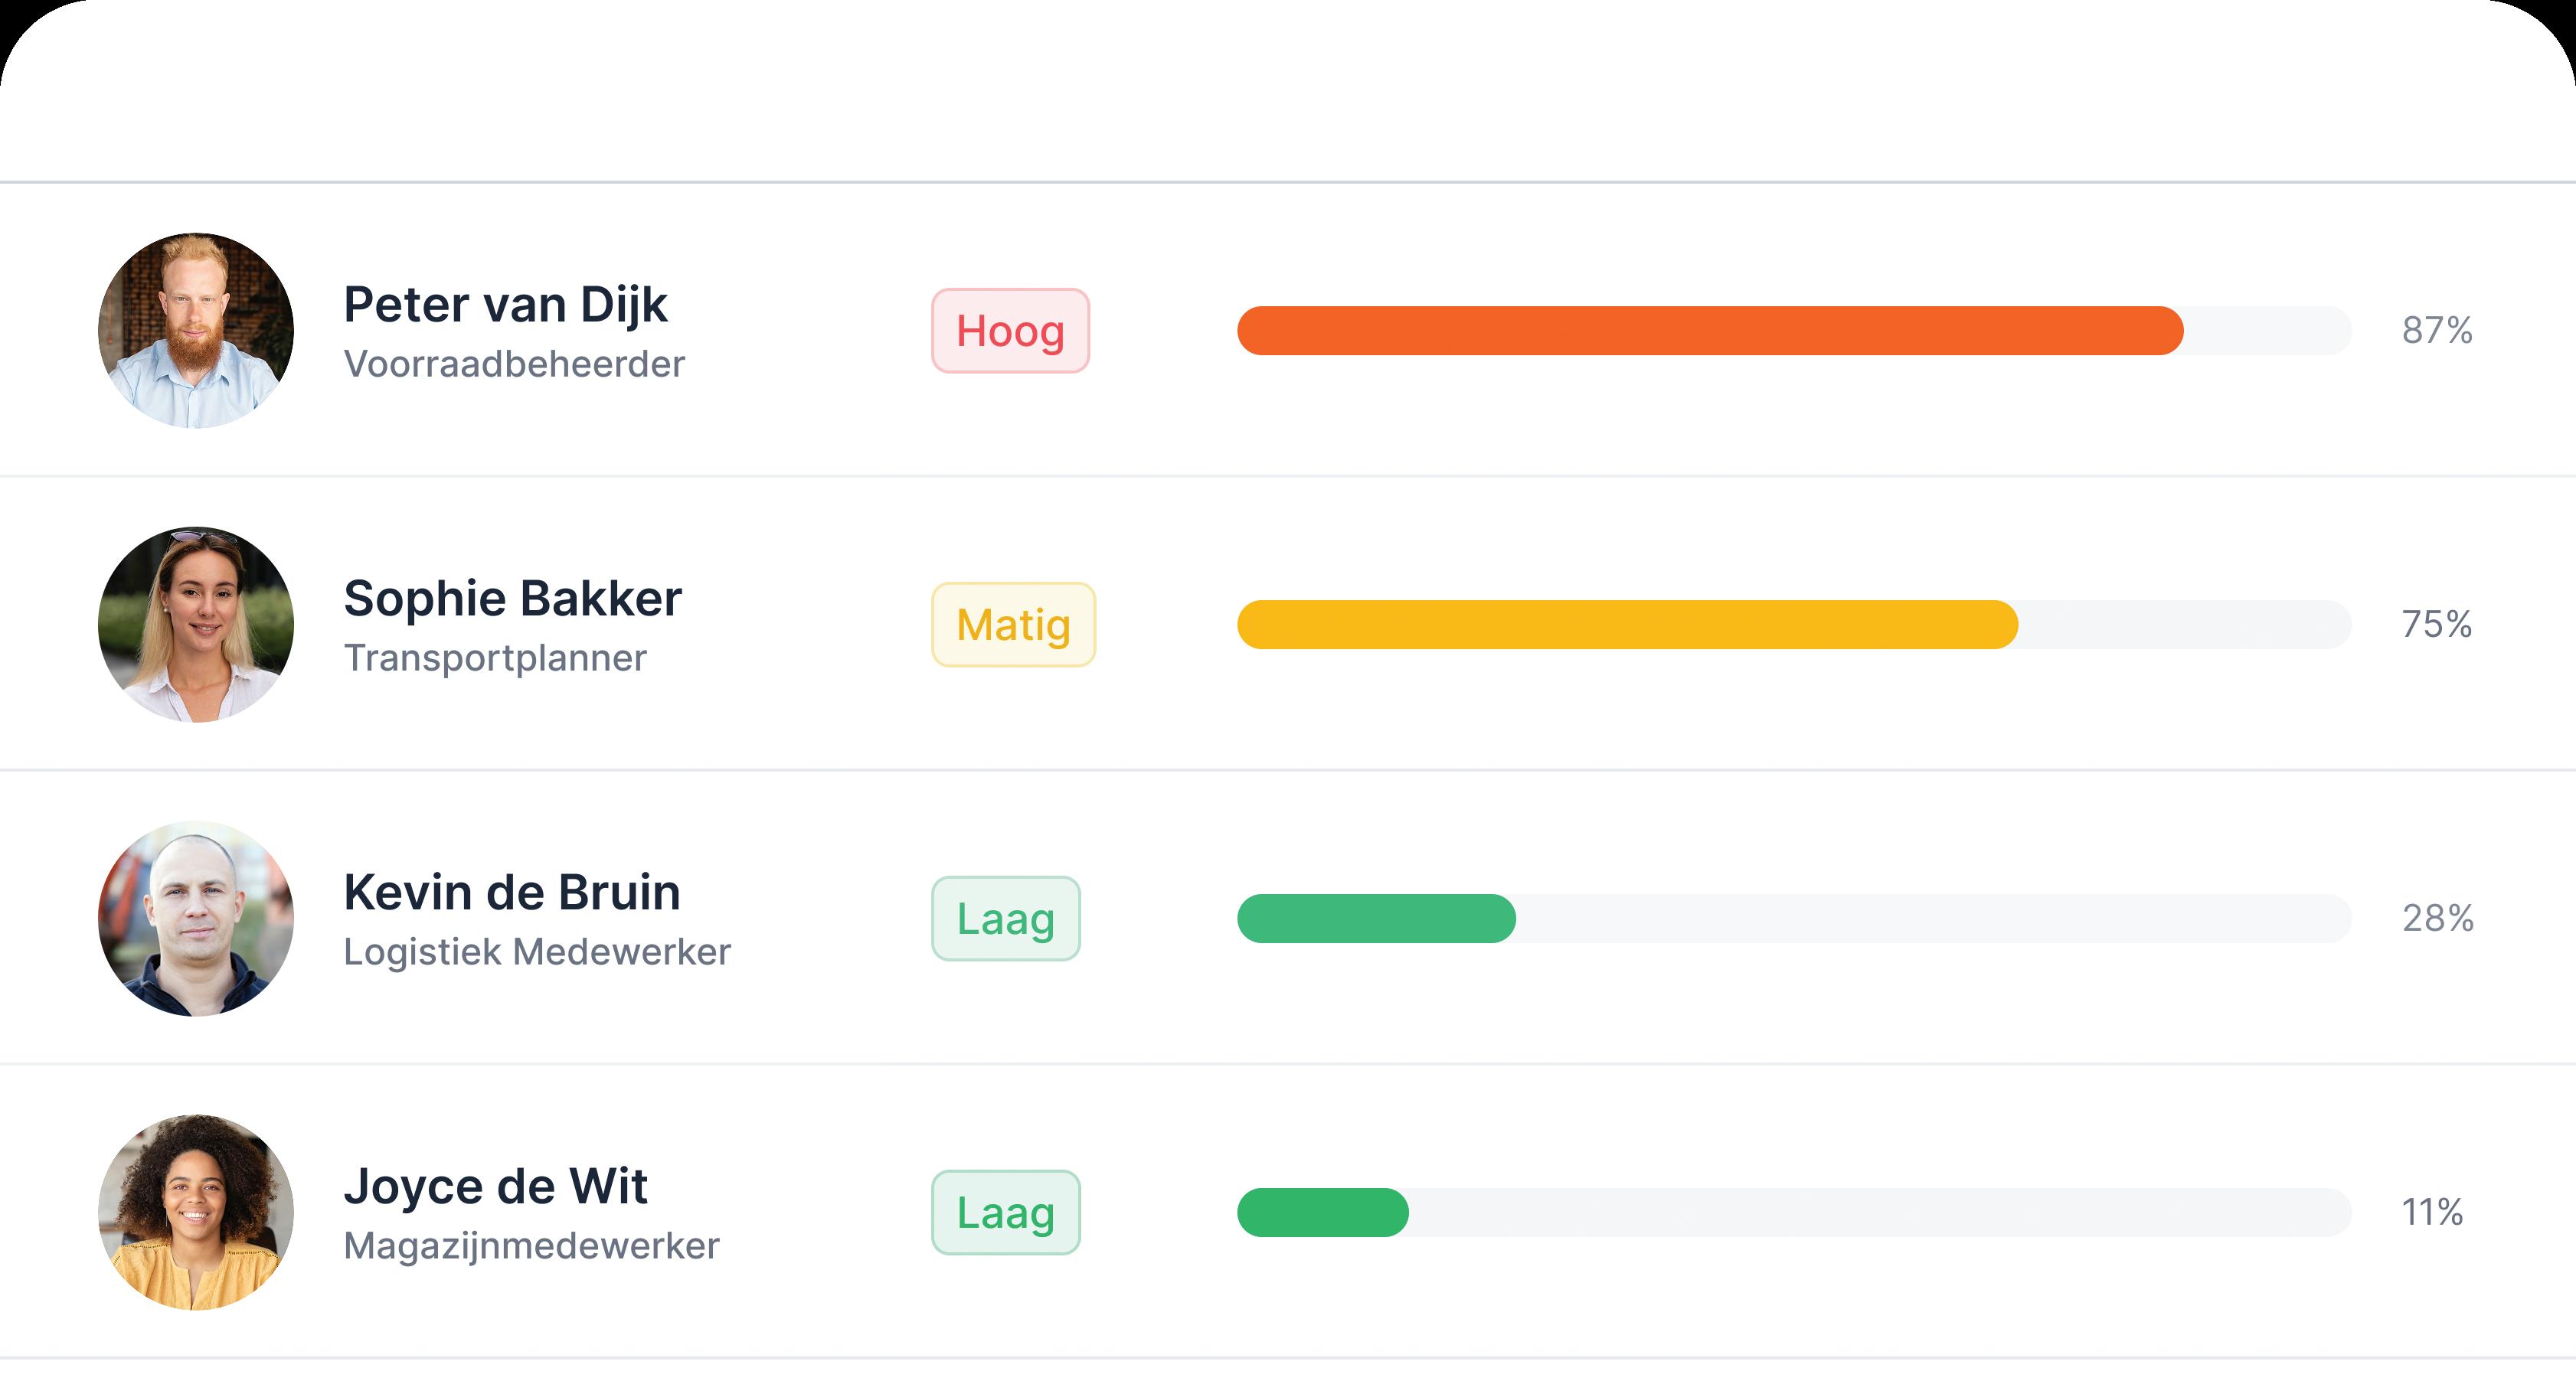This screenshot has width=2576, height=1384.
Task: Click the red Hoog badge
Action: (1010, 331)
